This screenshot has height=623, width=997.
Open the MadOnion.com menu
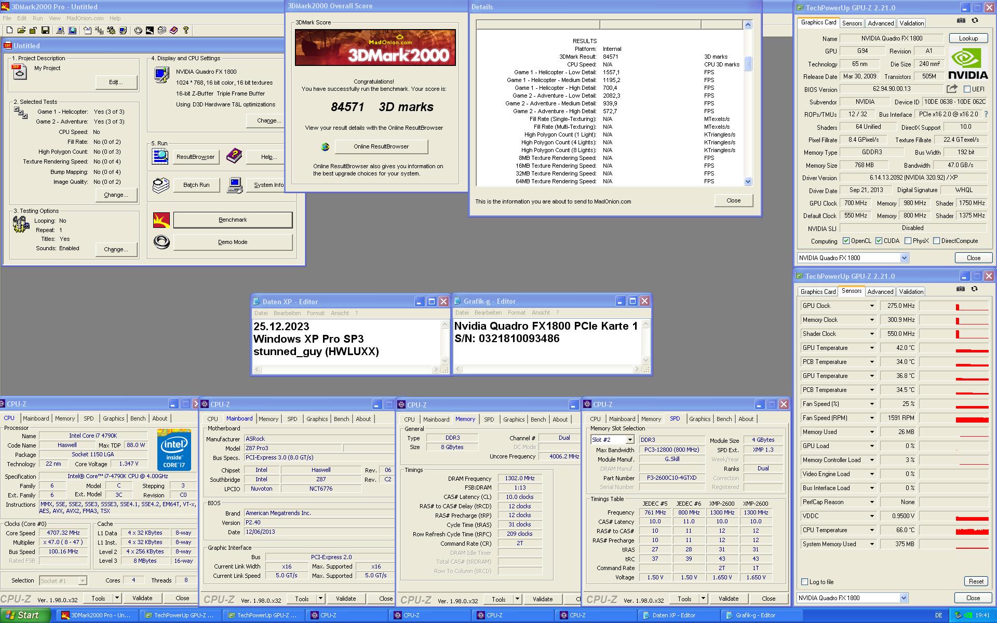pyautogui.click(x=85, y=18)
